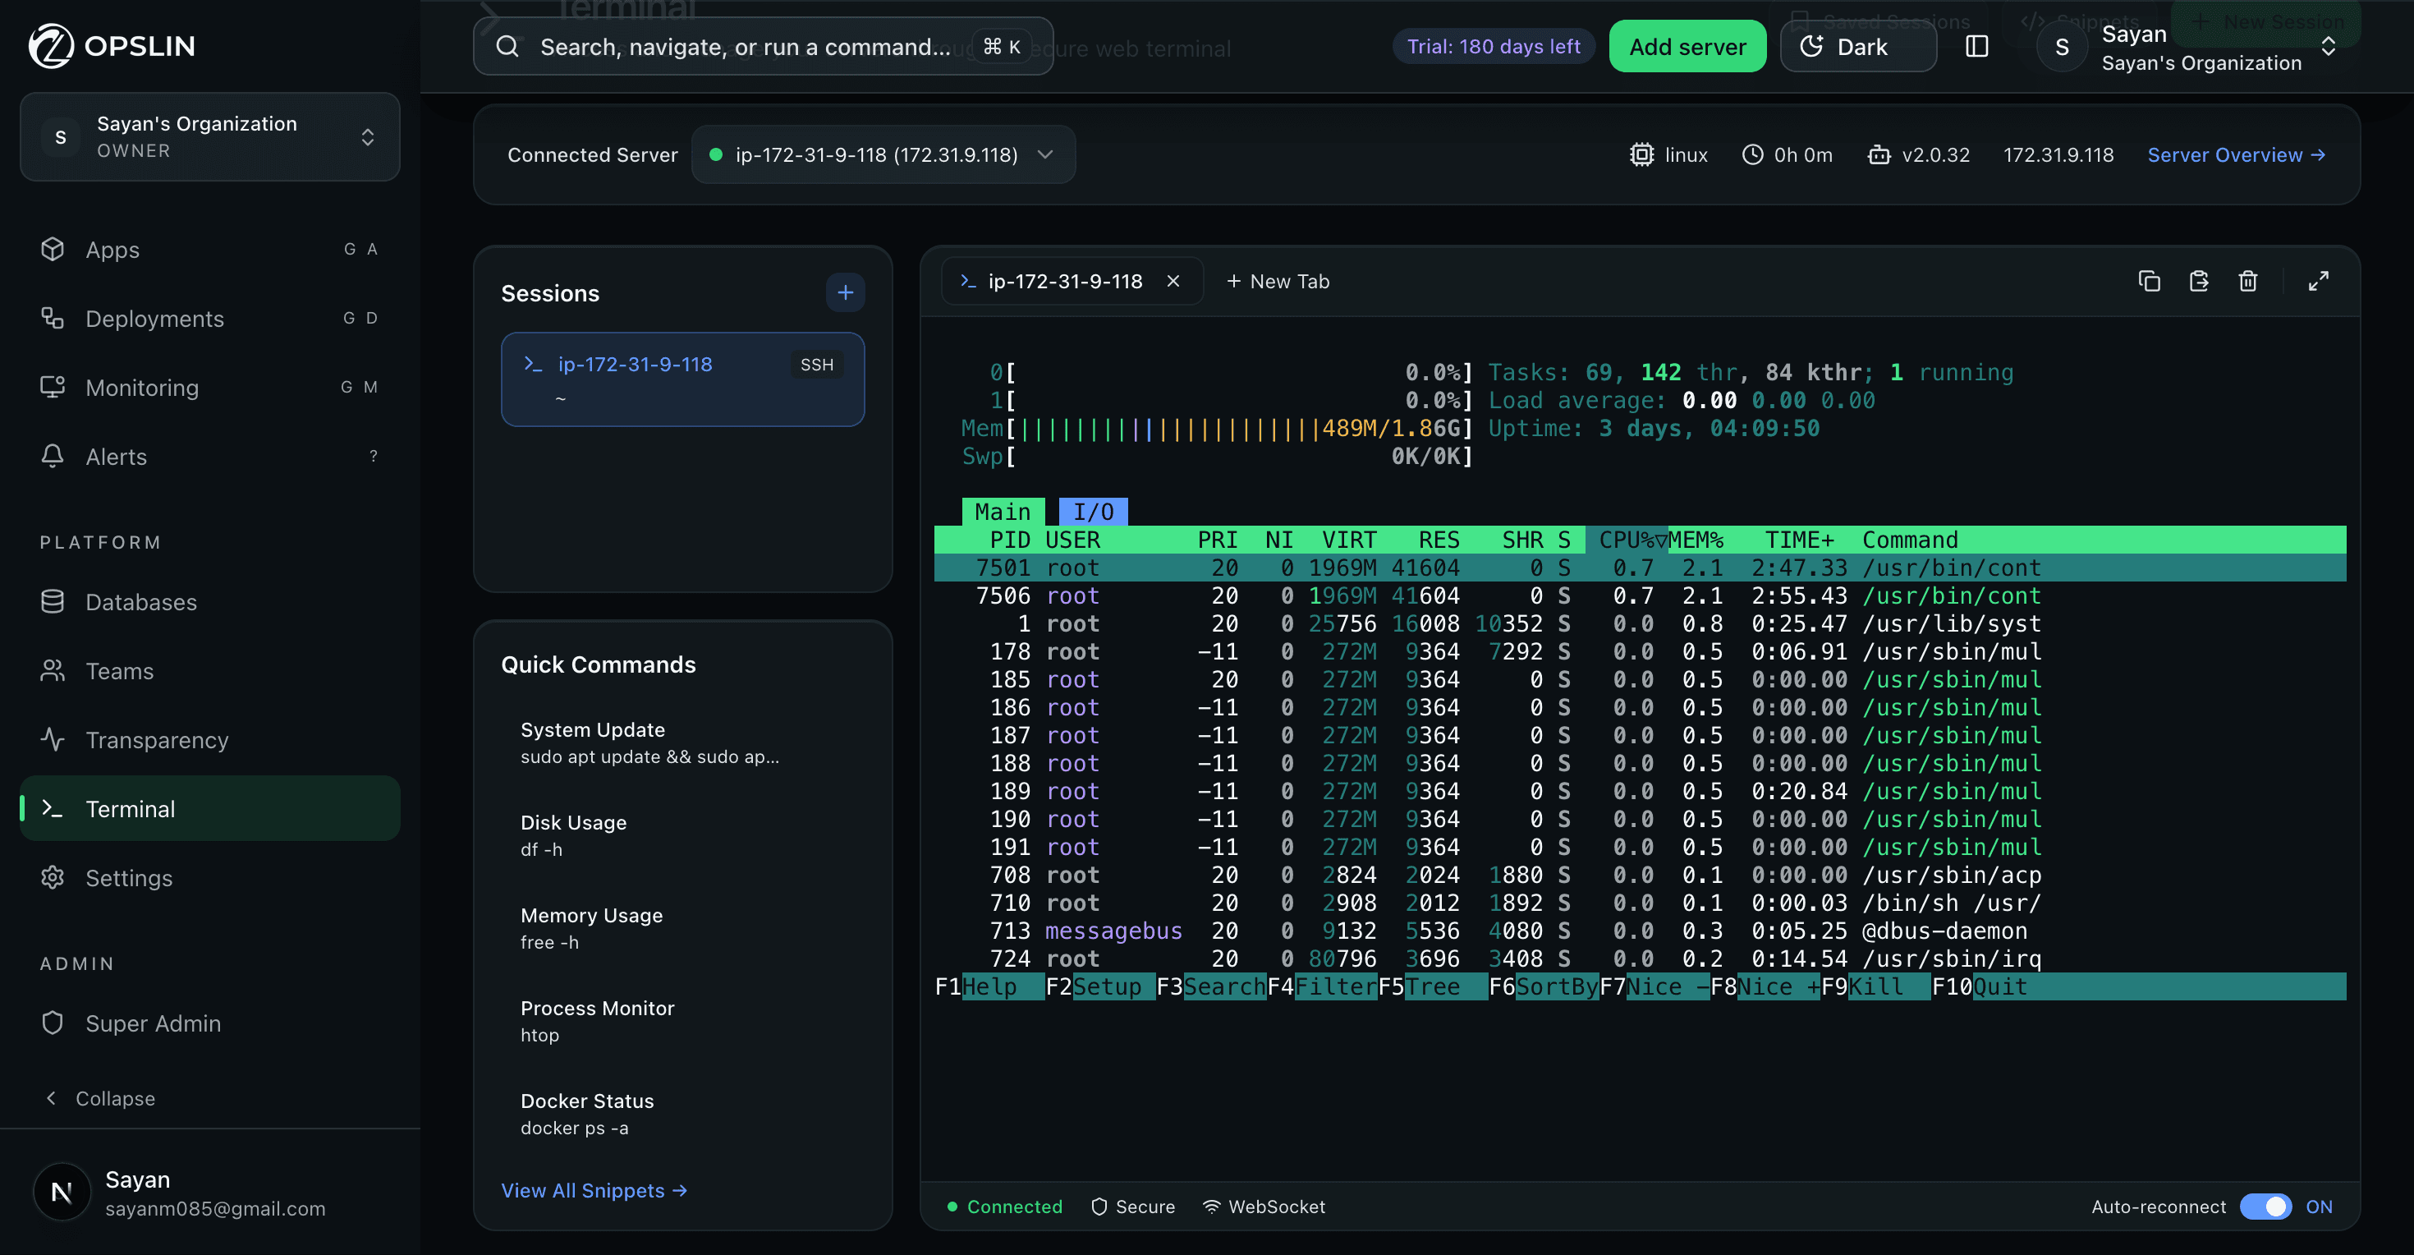Click the S avatar in the header
Image resolution: width=2414 pixels, height=1255 pixels.
point(2062,47)
